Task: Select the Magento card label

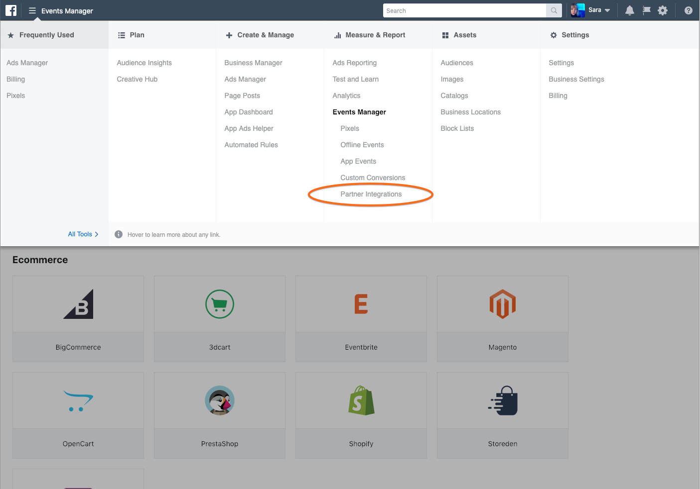Action: coord(503,347)
